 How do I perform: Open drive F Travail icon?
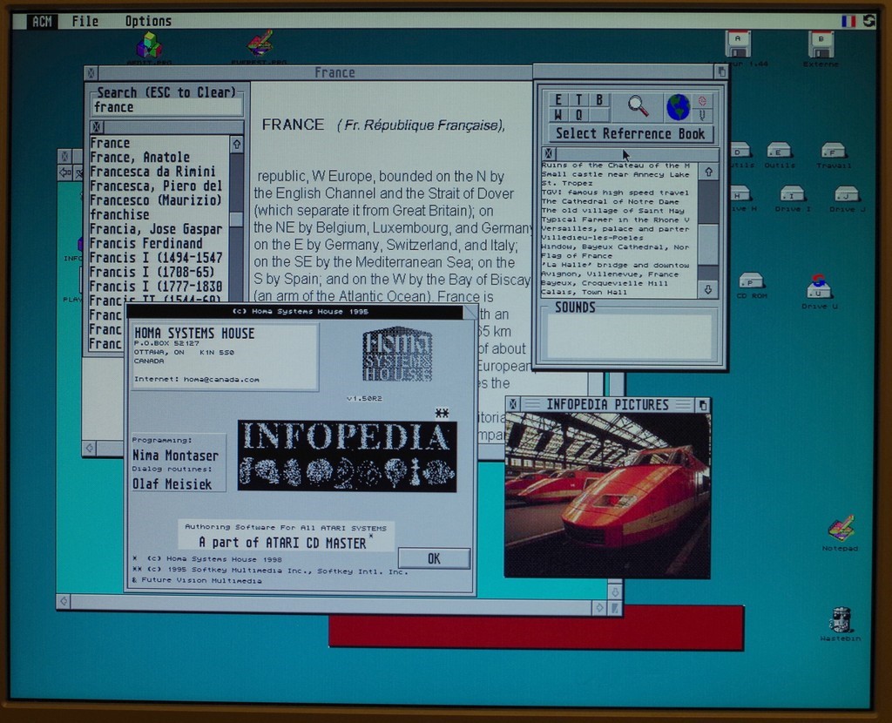(x=834, y=155)
